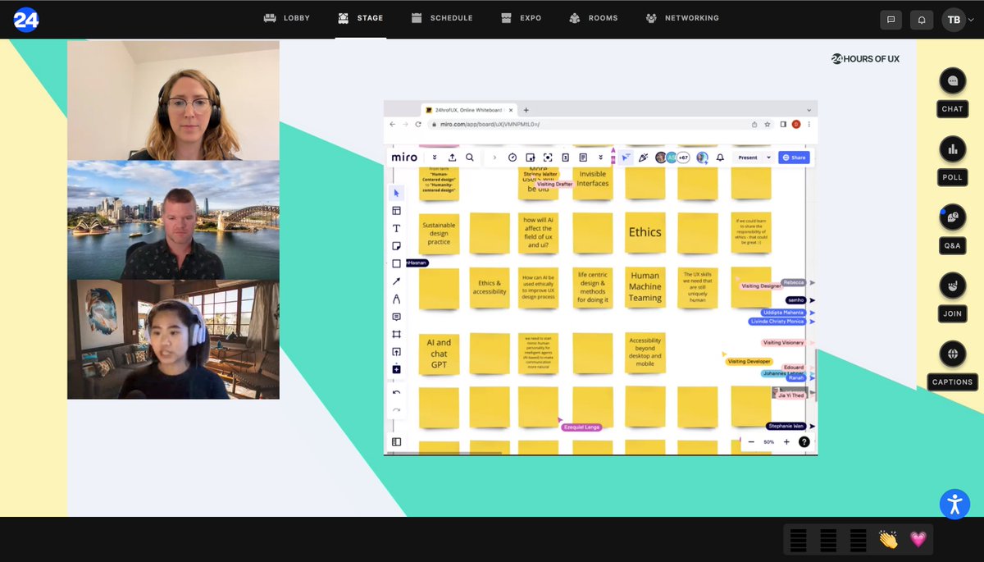The width and height of the screenshot is (984, 562).
Task: Open Miro help question mark
Action: 804,441
